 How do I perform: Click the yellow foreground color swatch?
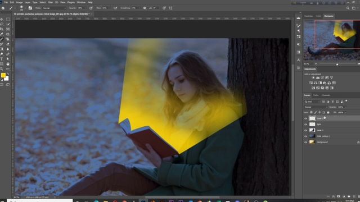click(3, 75)
